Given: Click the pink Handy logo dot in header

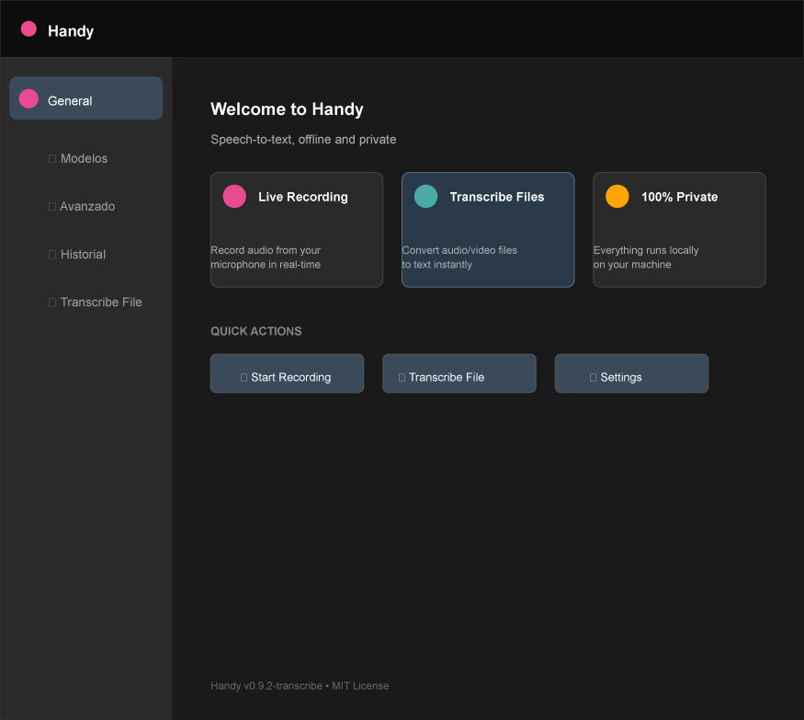Looking at the screenshot, I should (x=28, y=29).
